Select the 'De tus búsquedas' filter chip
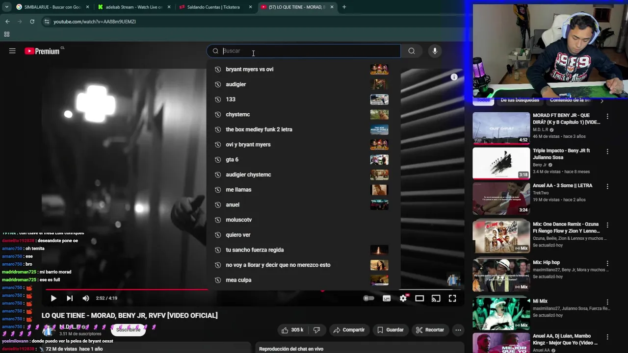The height and width of the screenshot is (353, 628). [520, 100]
